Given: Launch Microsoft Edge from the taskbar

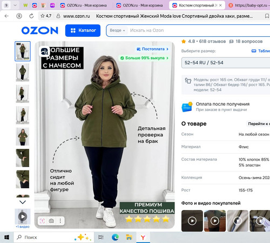Looking at the screenshot, I should [115, 237].
